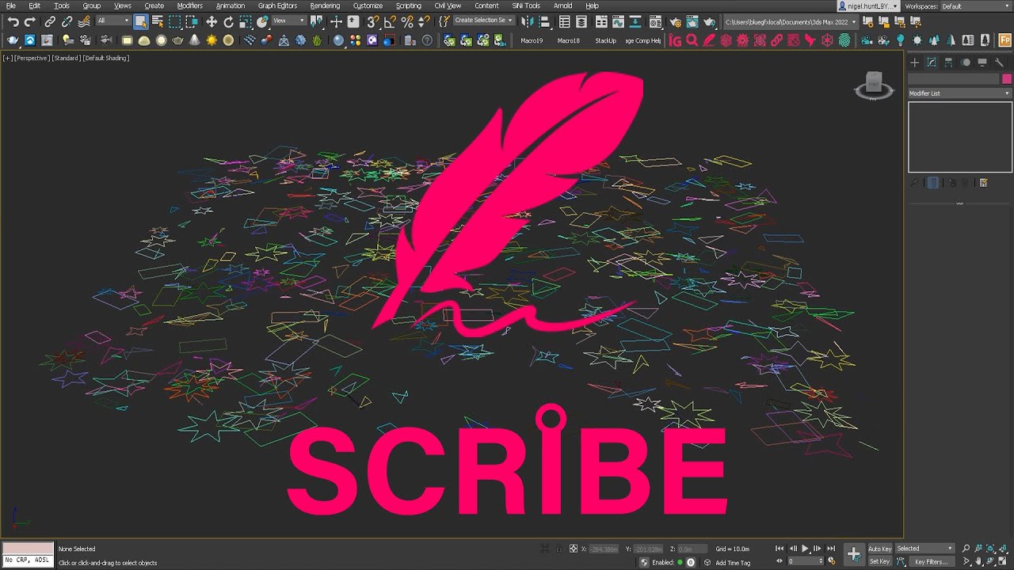Click the Unlink Selection icon

[67, 22]
